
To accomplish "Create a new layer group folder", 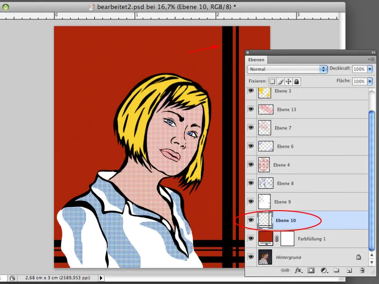I will [336, 270].
